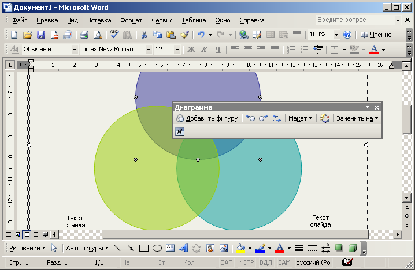415x270 pixels.
Task: Open font color dropdown arrow in formatting toolbar
Action: click(x=384, y=50)
